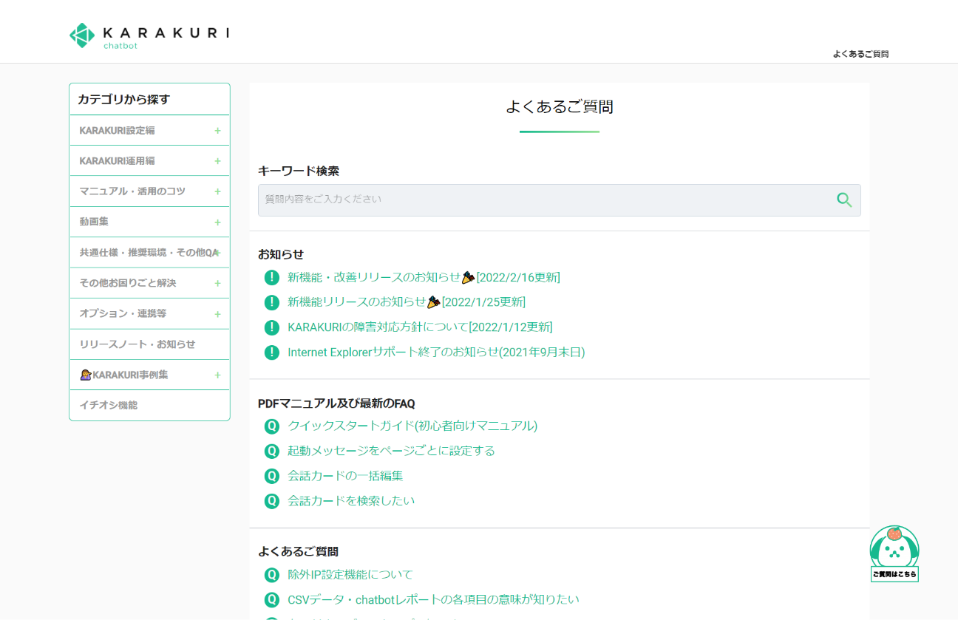Expand the KARAKURI設定編 category

point(217,131)
